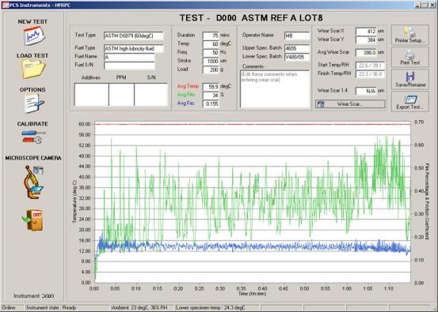
Task: Open Printer Setup
Action: pos(409,35)
